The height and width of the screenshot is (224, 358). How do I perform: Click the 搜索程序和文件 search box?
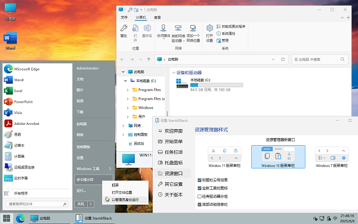tap(37, 204)
